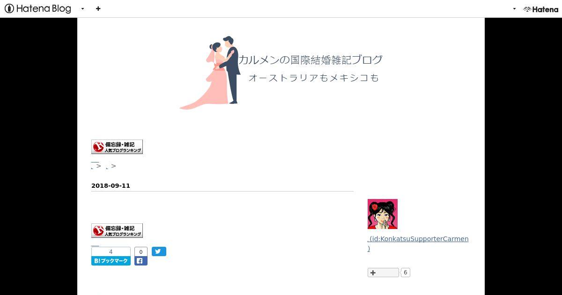
Task: Click the Hatena Blog logo
Action: coord(38,8)
